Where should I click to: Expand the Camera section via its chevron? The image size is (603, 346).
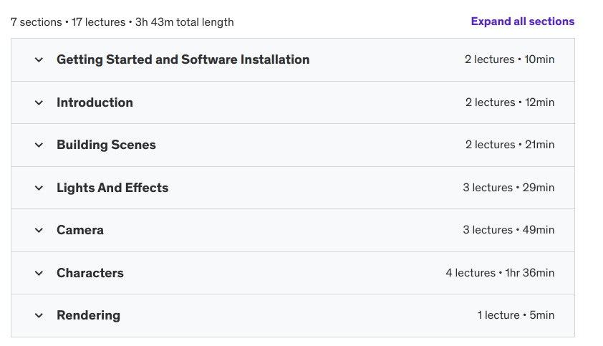point(39,231)
